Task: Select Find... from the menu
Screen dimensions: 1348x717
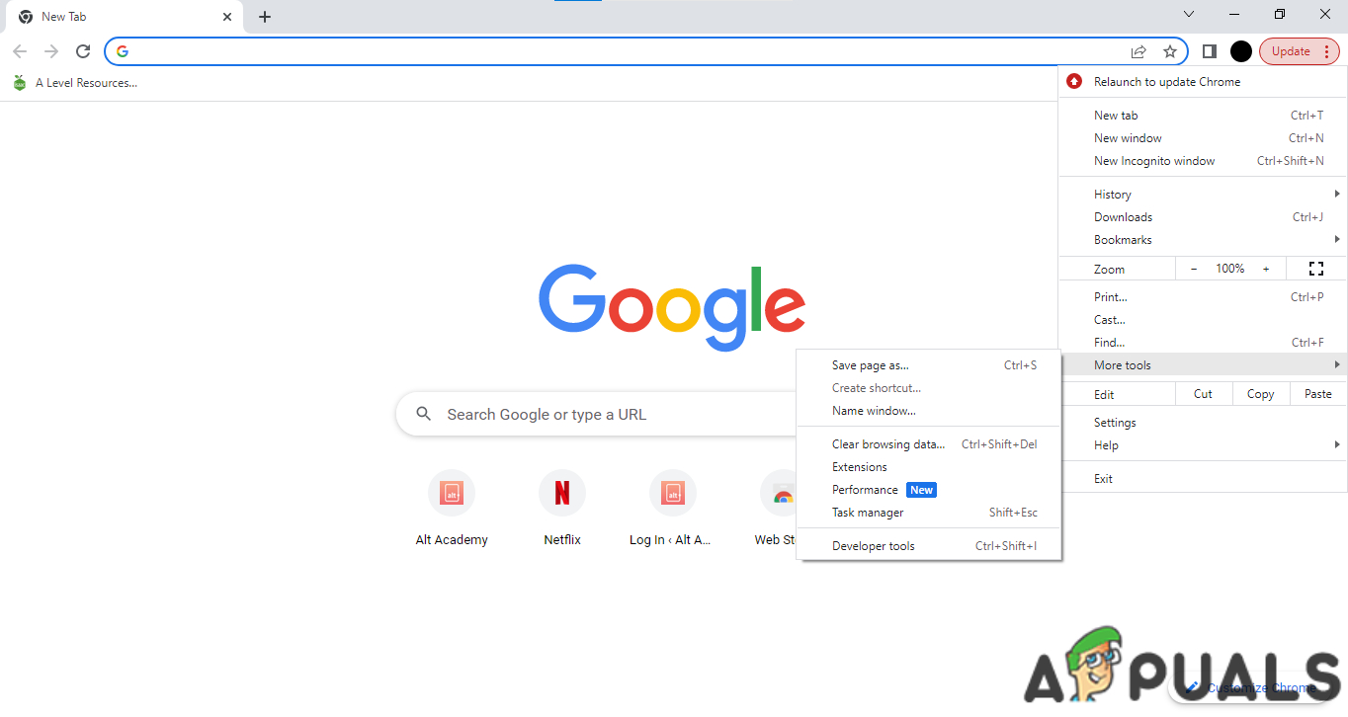Action: pyautogui.click(x=1203, y=343)
